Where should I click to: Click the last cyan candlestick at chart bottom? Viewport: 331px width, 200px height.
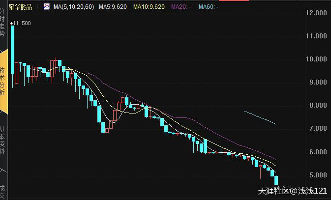click(x=276, y=180)
